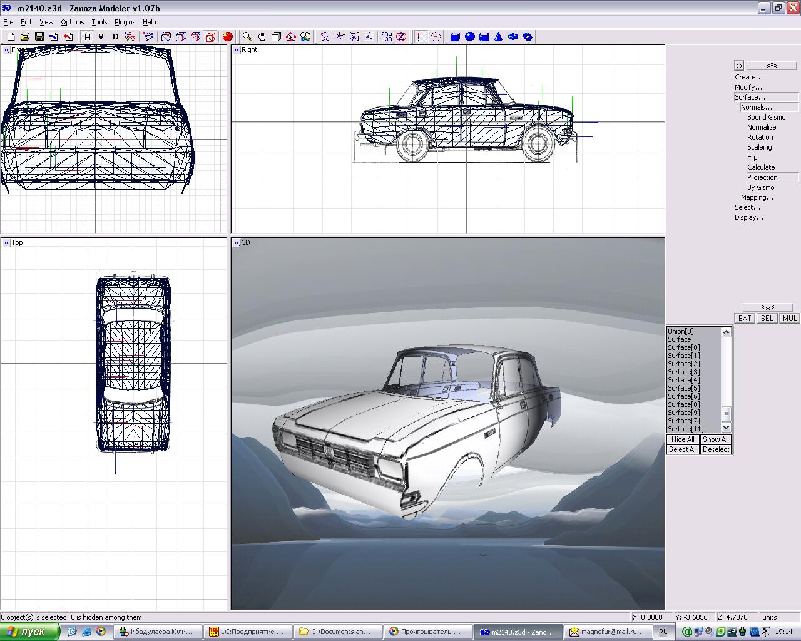This screenshot has height=641, width=801.
Task: Toggle the SEL mode button
Action: click(x=767, y=318)
